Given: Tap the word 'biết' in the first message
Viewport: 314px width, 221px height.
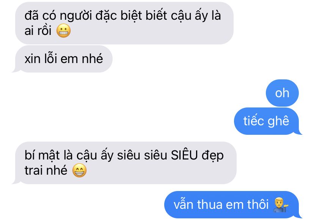Looking at the screenshot, I should pyautogui.click(x=156, y=16).
